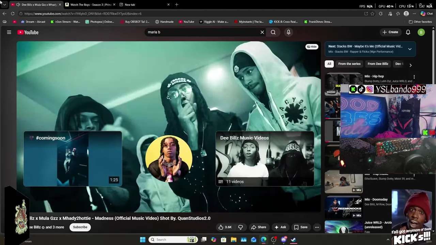
Task: Play the #comingsoon suggested video
Action: click(x=73, y=159)
